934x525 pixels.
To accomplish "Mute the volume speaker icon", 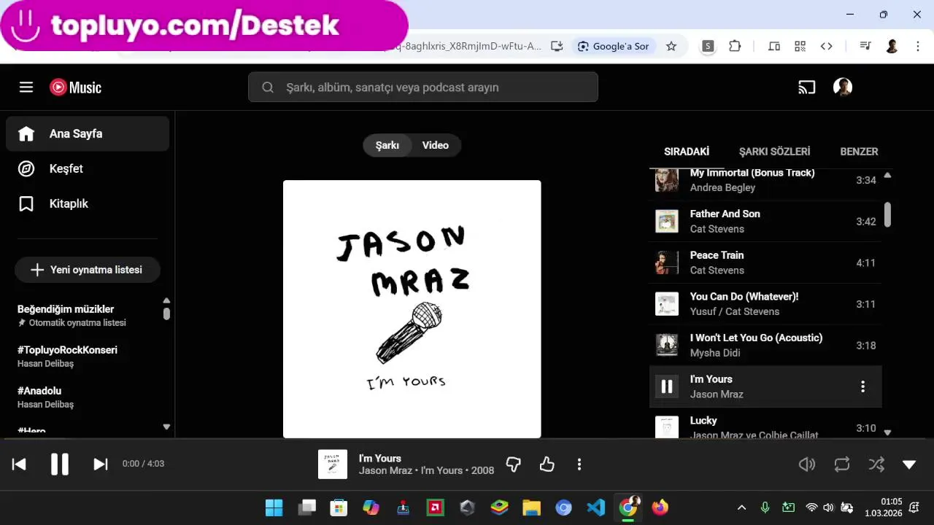I will 807,464.
